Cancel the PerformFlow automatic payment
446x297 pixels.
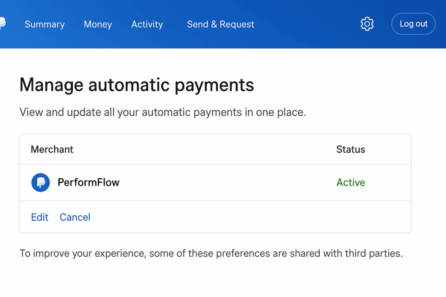coord(75,217)
